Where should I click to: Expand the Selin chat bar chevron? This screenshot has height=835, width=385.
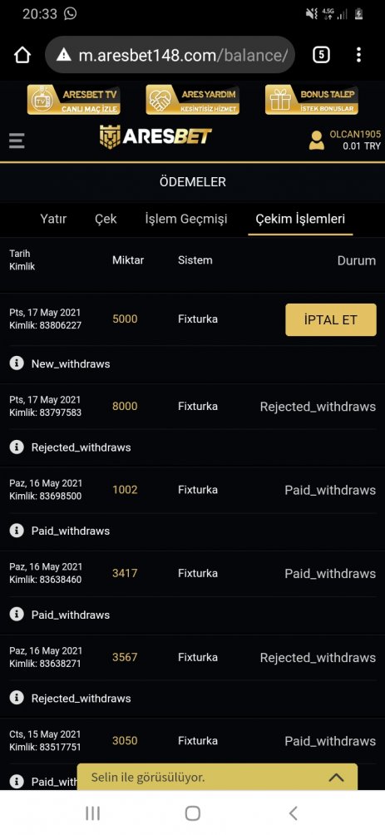[336, 778]
